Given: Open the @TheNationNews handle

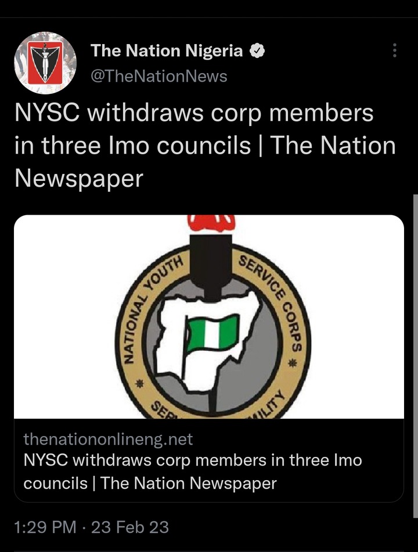Looking at the screenshot, I should (159, 77).
